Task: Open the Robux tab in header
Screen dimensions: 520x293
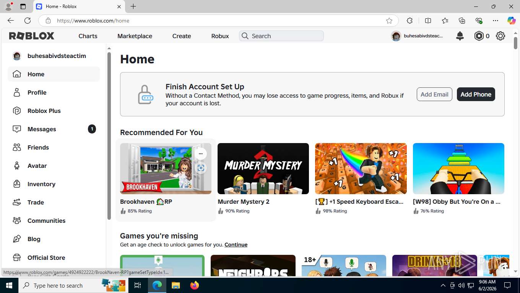Action: (220, 36)
